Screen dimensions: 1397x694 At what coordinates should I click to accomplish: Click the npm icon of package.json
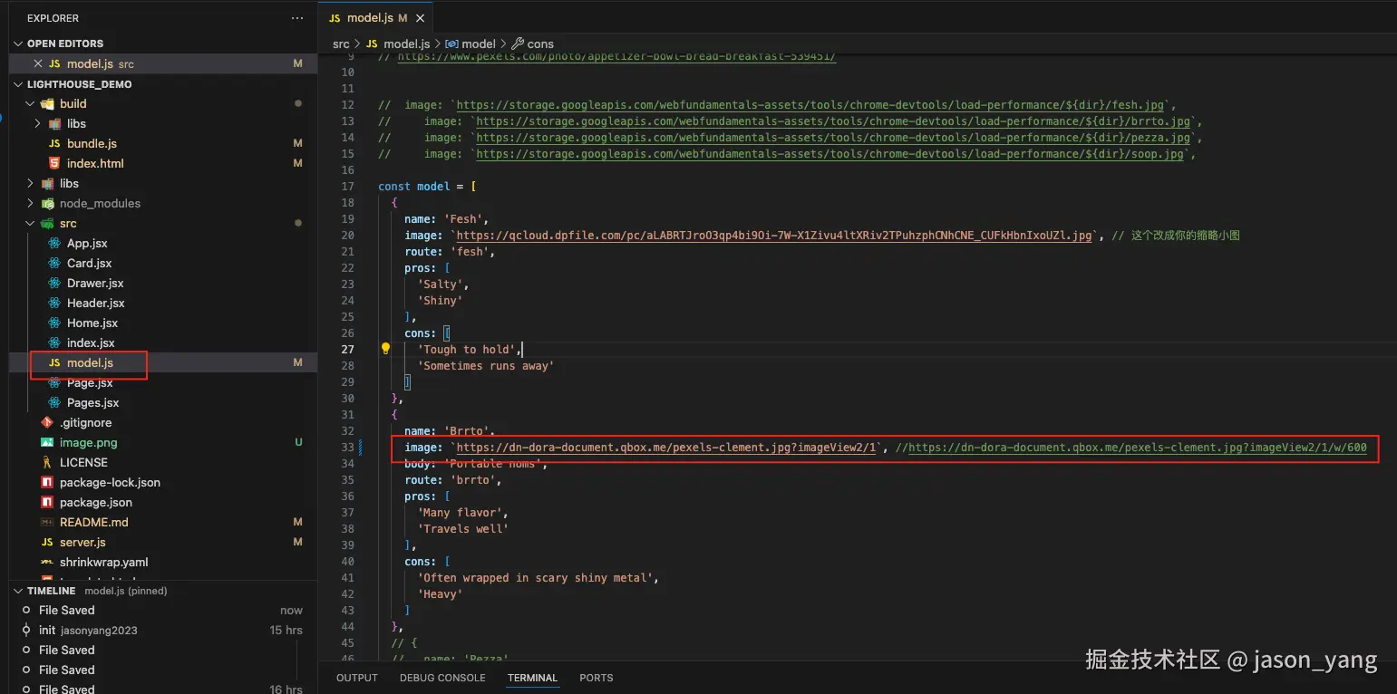pyautogui.click(x=47, y=502)
